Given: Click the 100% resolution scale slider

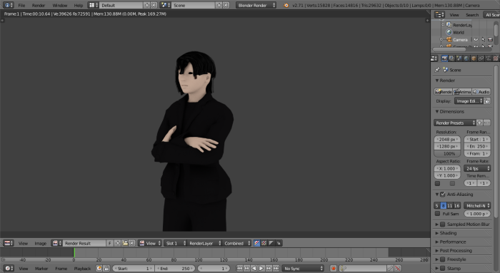Looking at the screenshot, I should (447, 154).
